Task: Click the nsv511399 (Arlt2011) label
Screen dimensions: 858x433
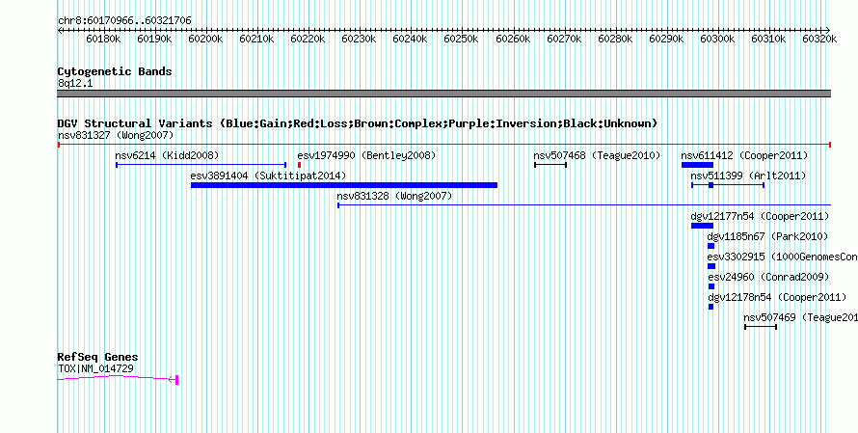Action: point(748,176)
